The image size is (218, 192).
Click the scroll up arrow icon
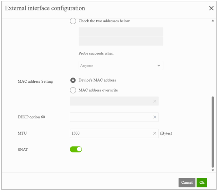point(213,21)
